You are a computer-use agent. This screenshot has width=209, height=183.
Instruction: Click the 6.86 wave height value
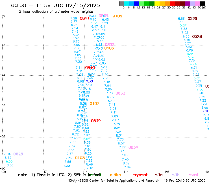coord(10,165)
